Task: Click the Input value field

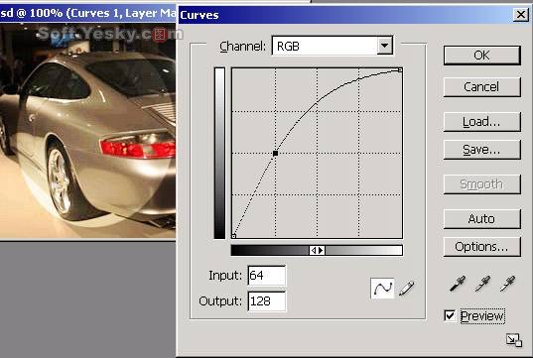Action: tap(267, 275)
